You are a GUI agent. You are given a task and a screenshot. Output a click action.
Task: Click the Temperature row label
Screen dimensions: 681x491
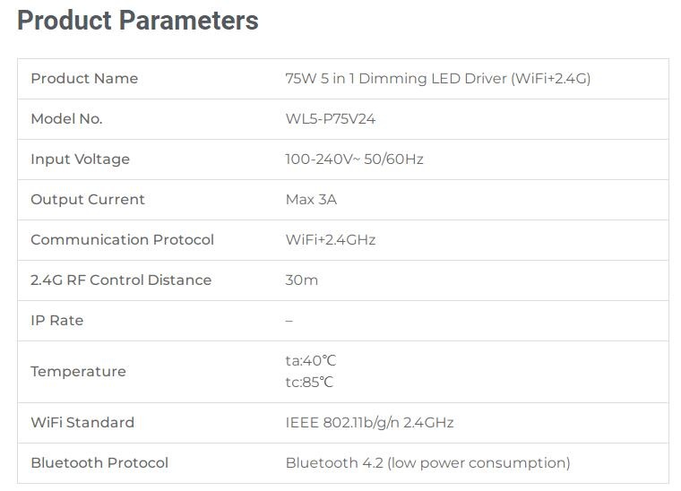78,372
